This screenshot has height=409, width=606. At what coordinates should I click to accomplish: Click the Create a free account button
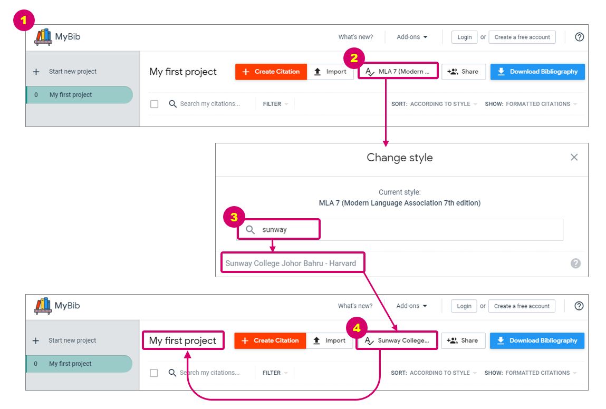pos(522,36)
